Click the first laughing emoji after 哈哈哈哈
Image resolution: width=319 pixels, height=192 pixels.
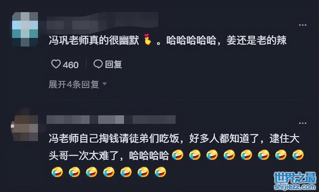click(x=177, y=155)
